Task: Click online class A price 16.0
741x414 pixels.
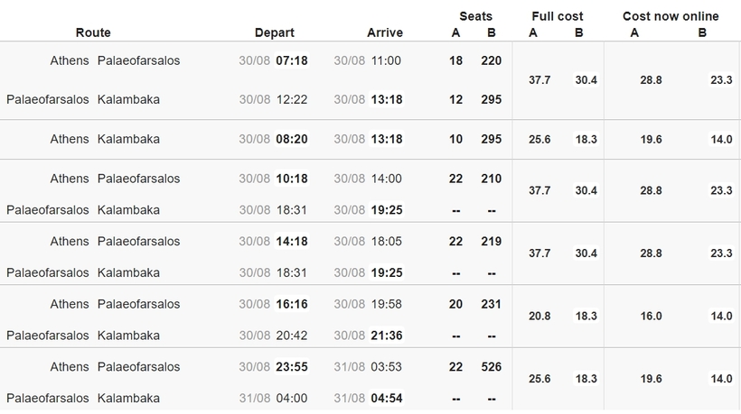Action: (x=651, y=317)
